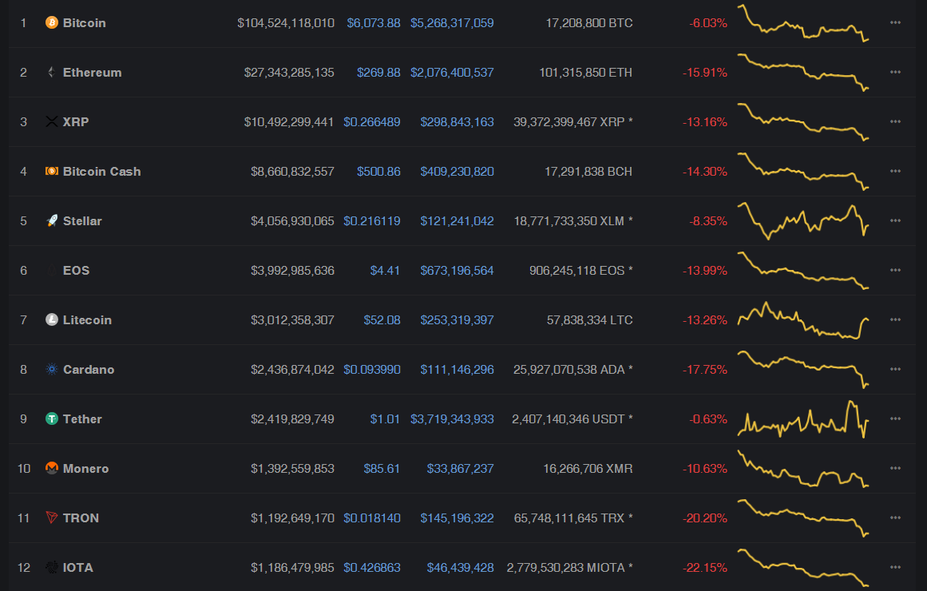
Task: Open the more options menu for XRP
Action: click(x=895, y=122)
